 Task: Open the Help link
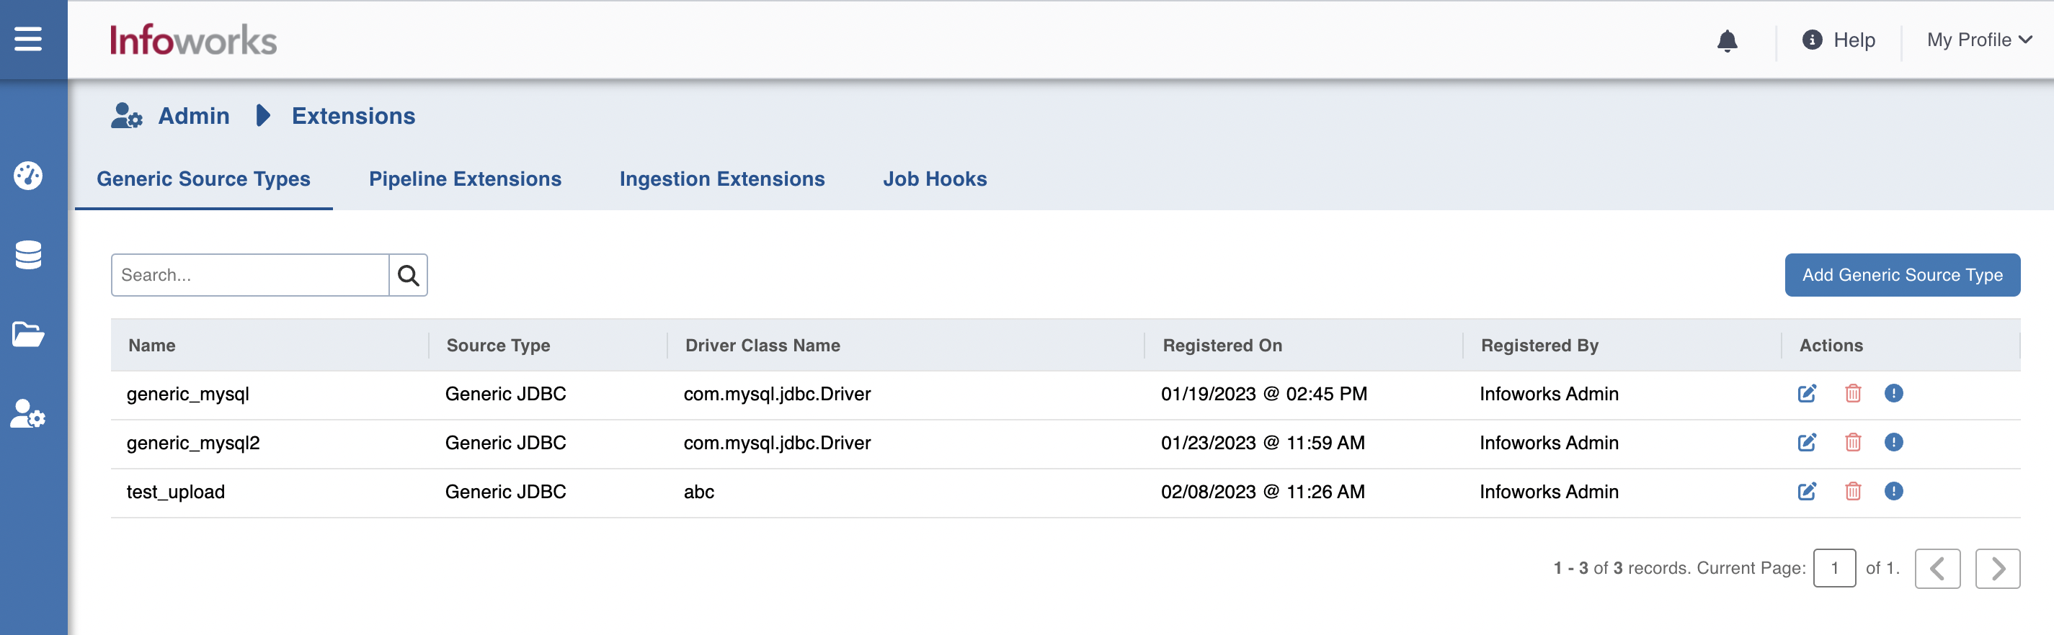1854,40
